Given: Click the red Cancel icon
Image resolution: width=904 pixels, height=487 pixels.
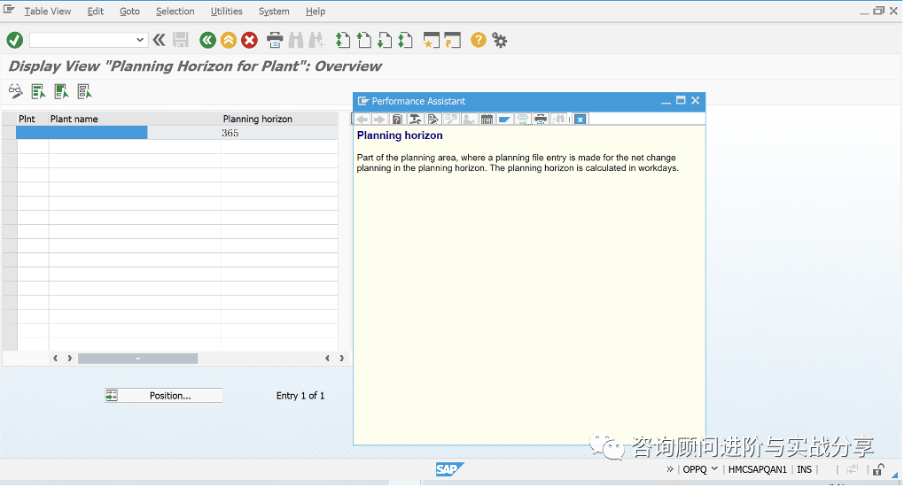Looking at the screenshot, I should (249, 41).
